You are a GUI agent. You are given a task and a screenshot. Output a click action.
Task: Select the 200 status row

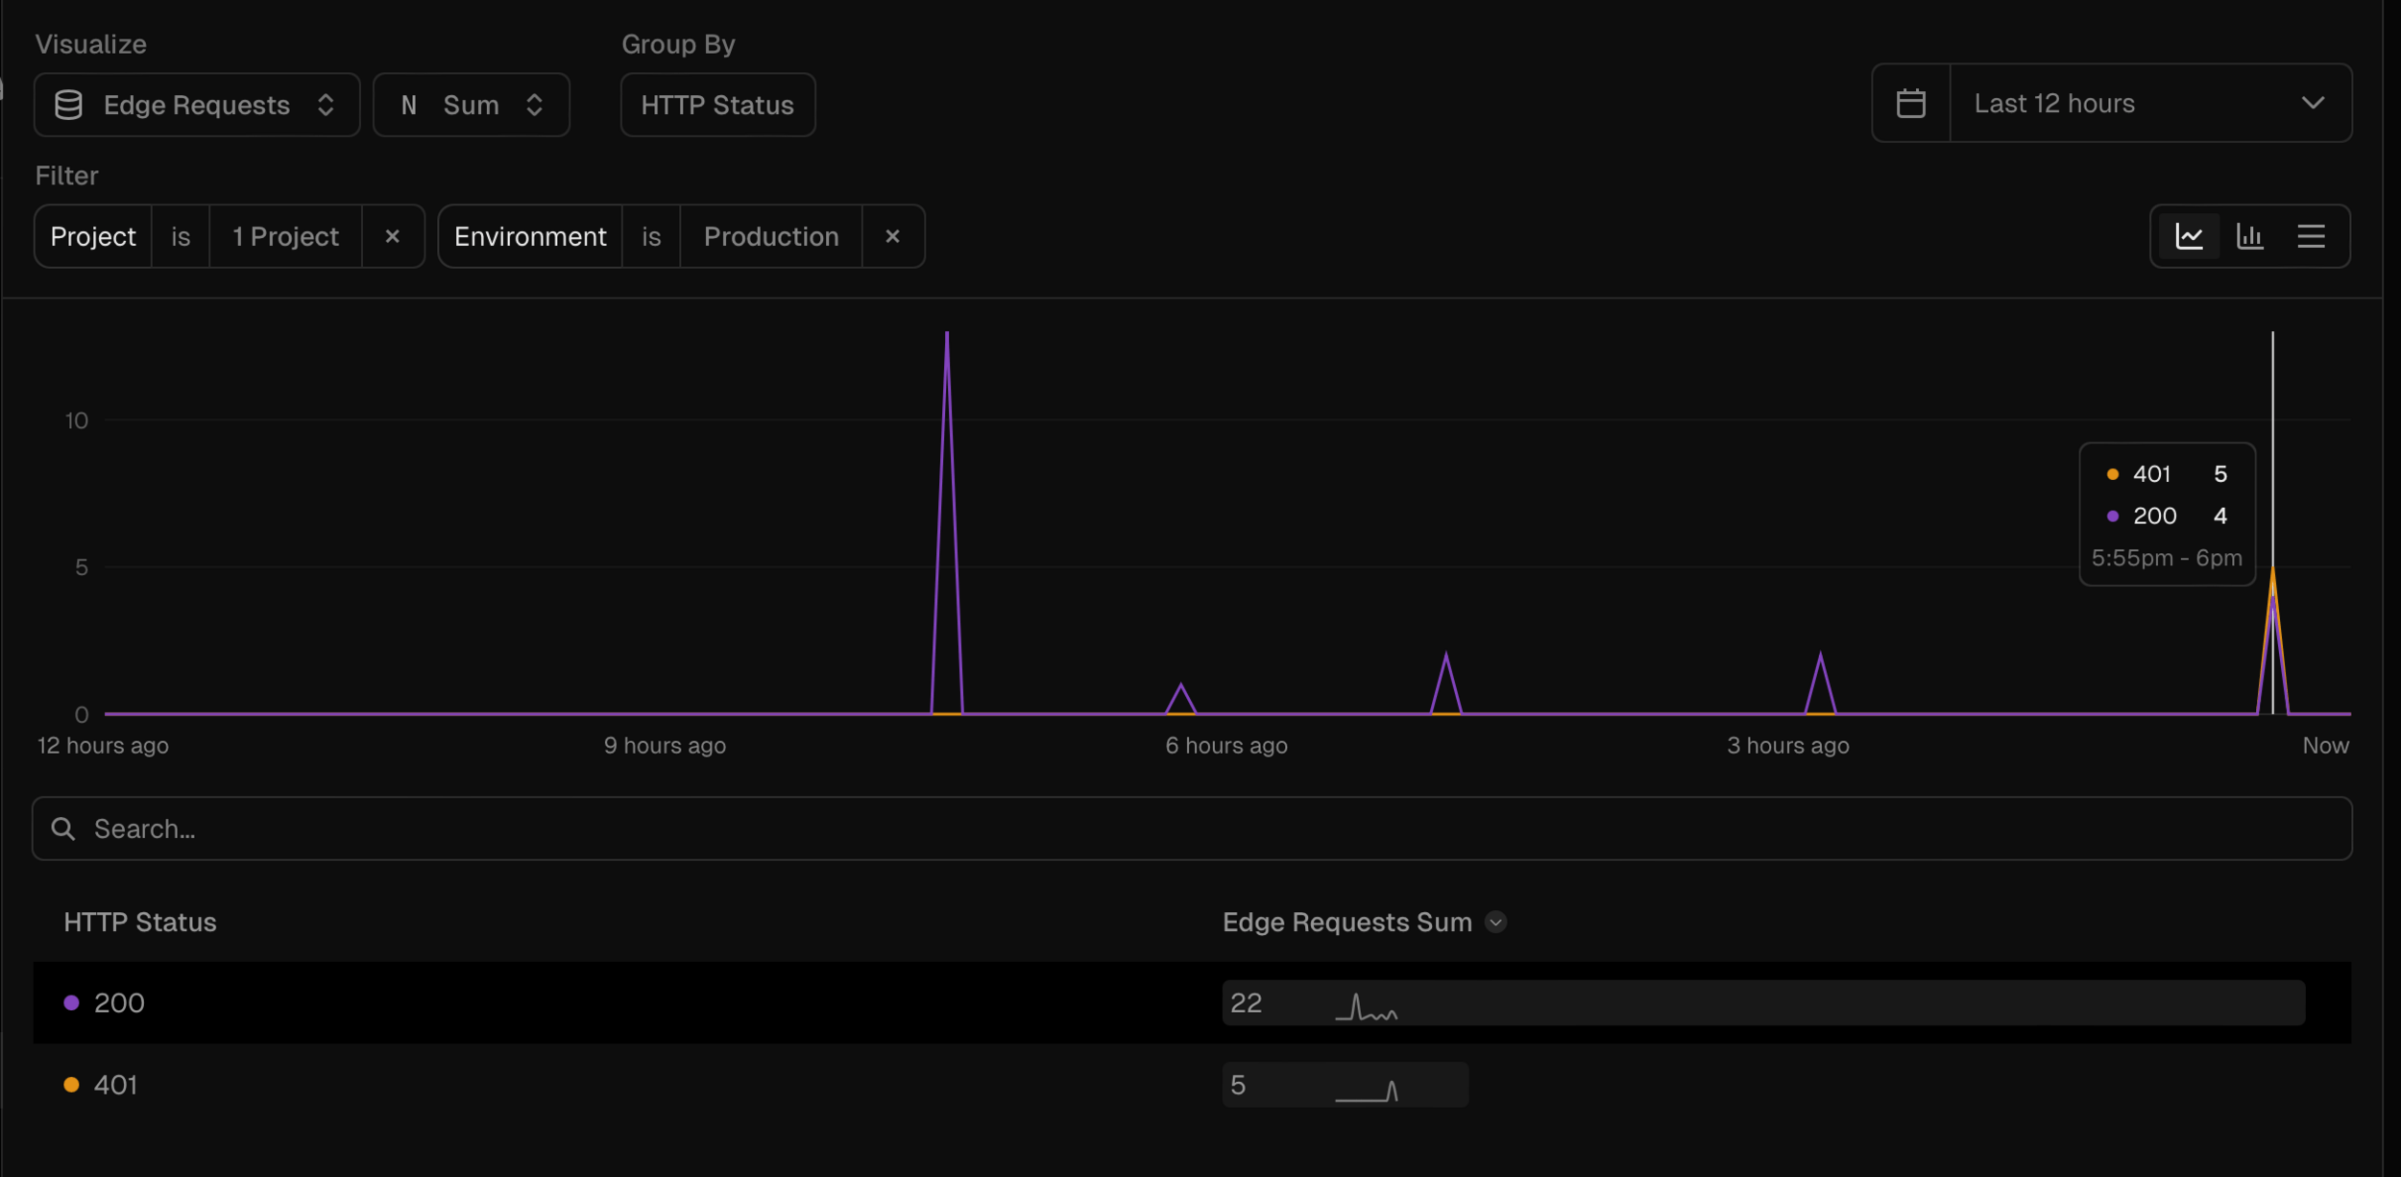tap(119, 1002)
